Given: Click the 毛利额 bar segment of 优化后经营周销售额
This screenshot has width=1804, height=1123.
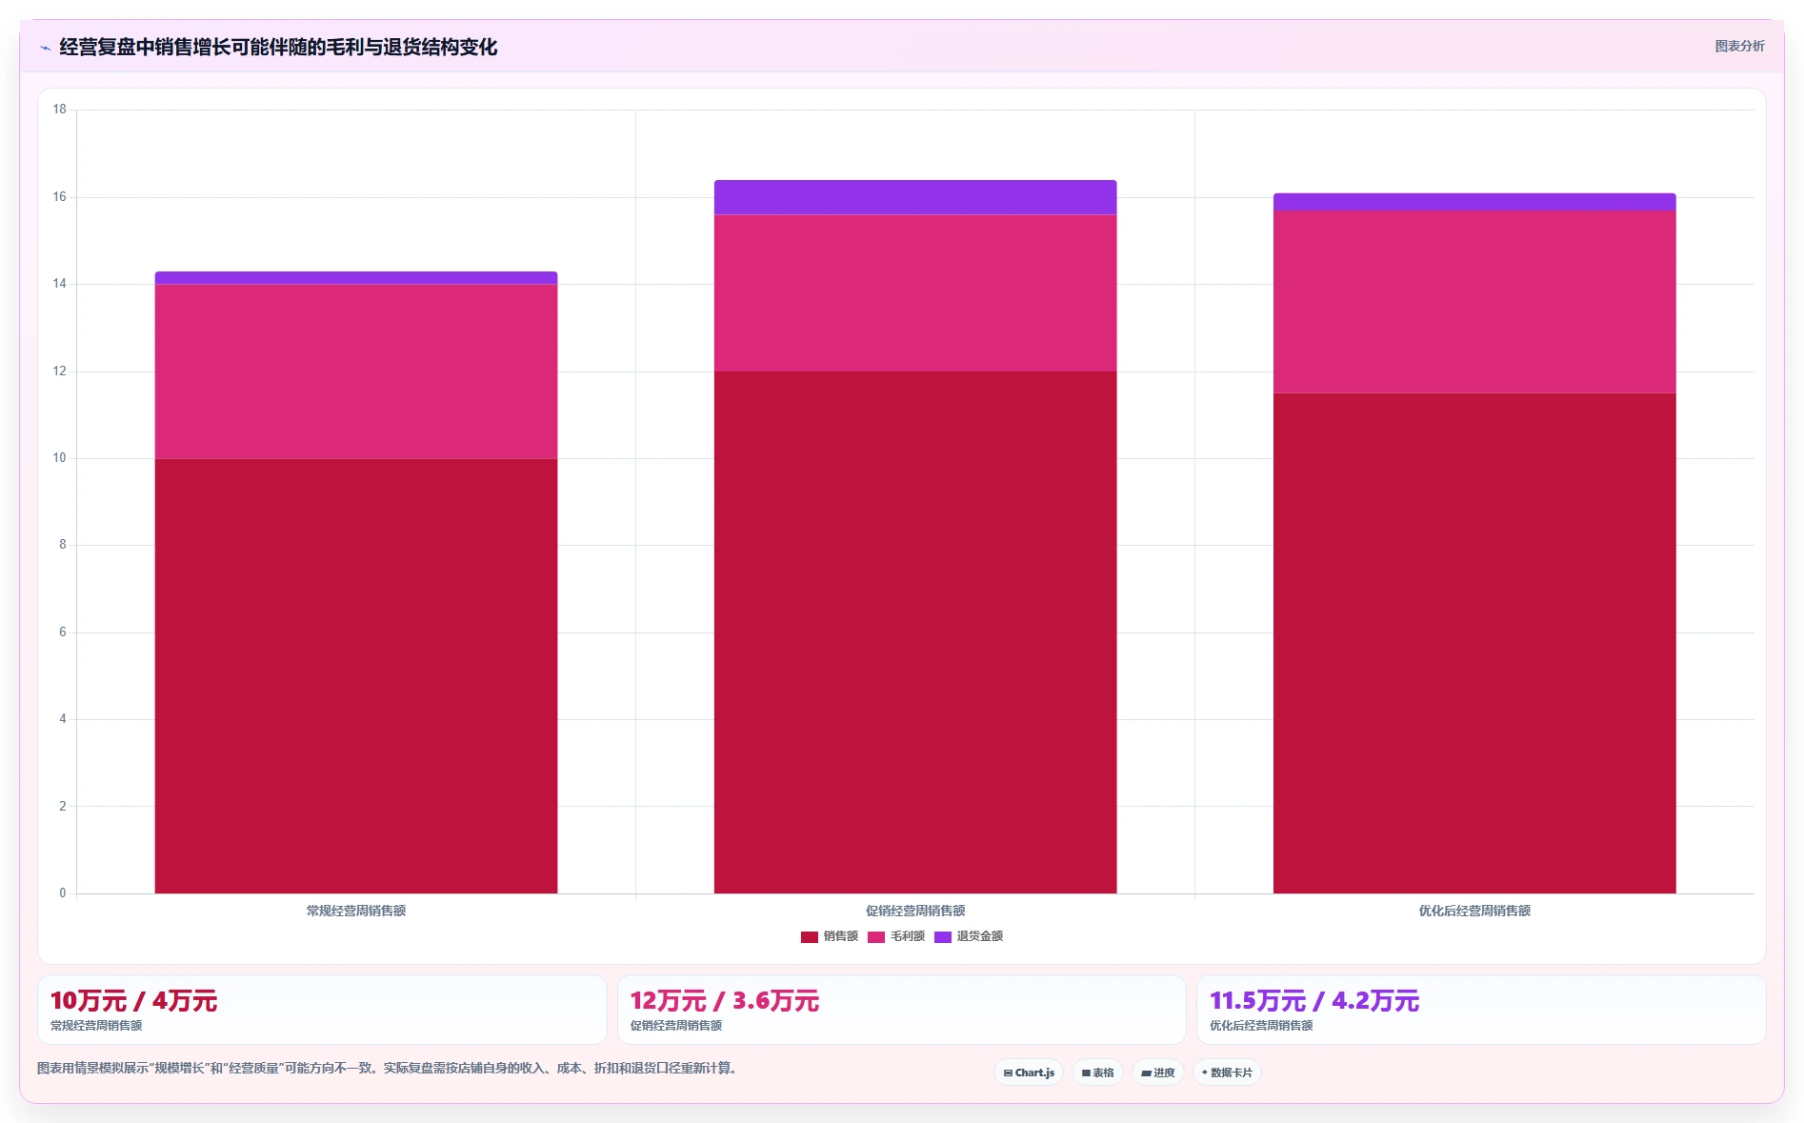Looking at the screenshot, I should (1474, 302).
